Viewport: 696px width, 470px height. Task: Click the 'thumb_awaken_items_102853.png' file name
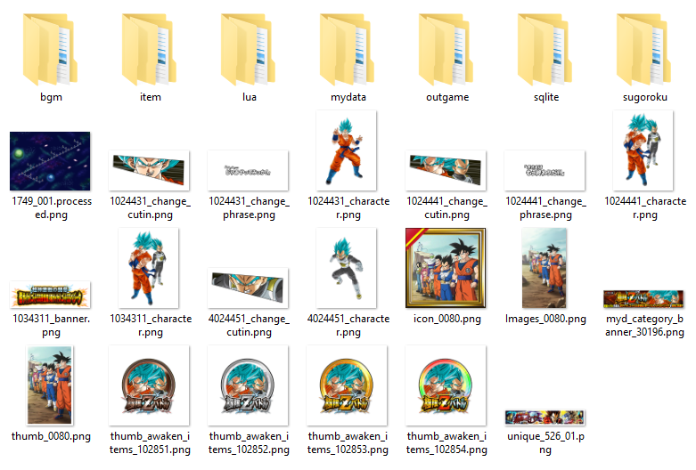[348, 443]
